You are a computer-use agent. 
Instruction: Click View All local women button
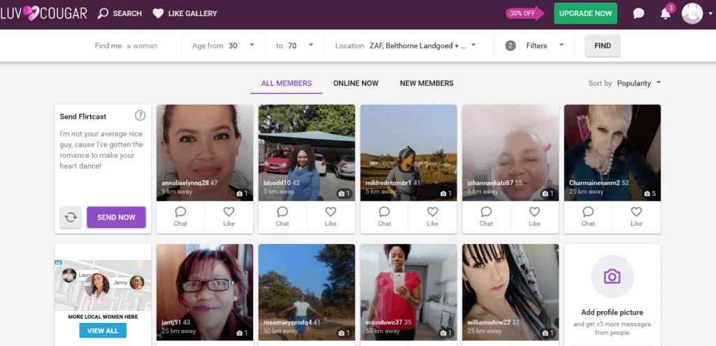pos(103,331)
